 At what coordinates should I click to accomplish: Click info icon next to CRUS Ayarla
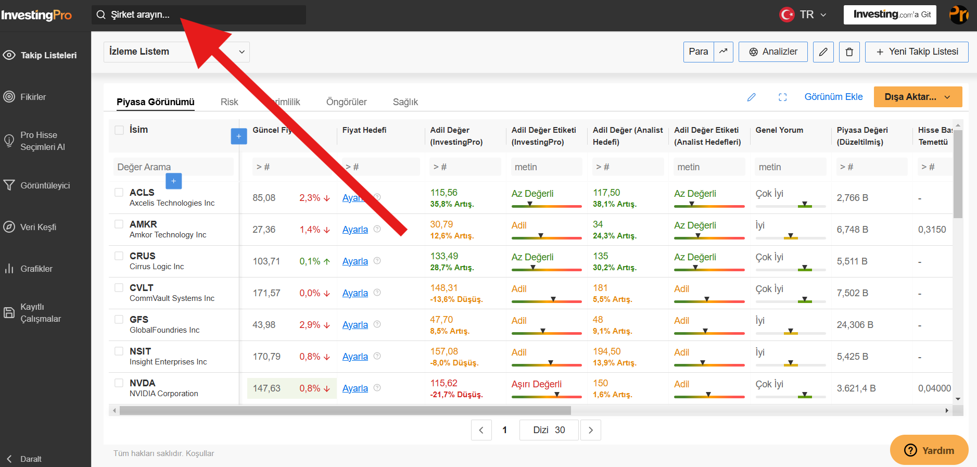[x=377, y=261]
